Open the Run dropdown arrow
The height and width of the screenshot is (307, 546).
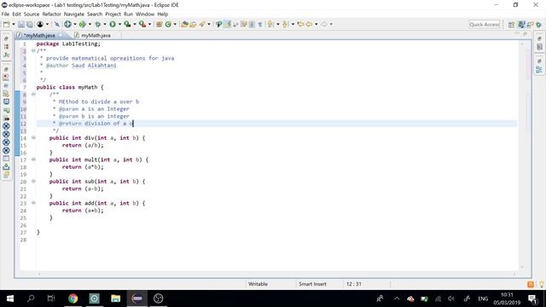tap(119, 24)
